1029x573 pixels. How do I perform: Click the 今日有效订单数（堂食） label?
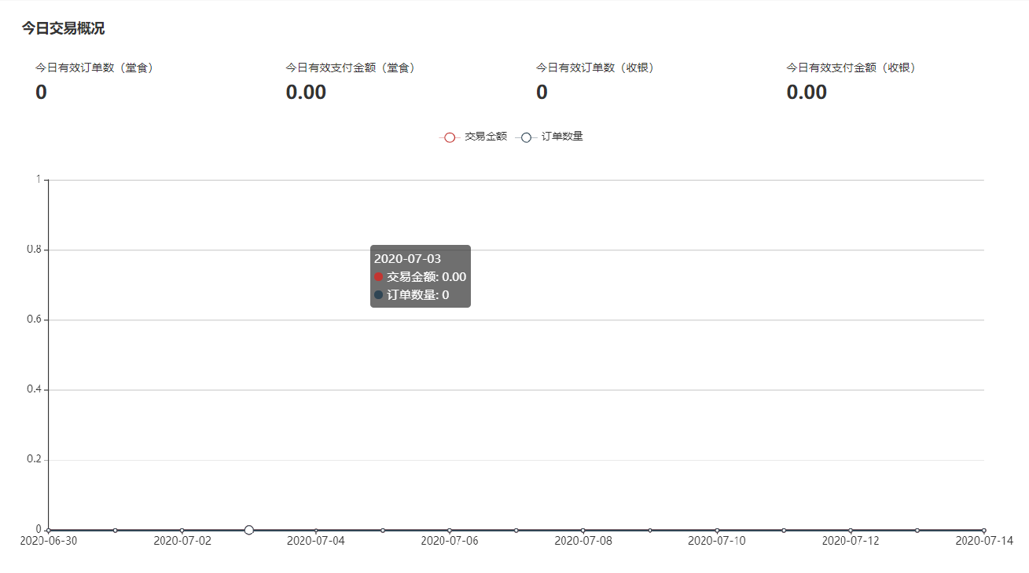(x=97, y=68)
